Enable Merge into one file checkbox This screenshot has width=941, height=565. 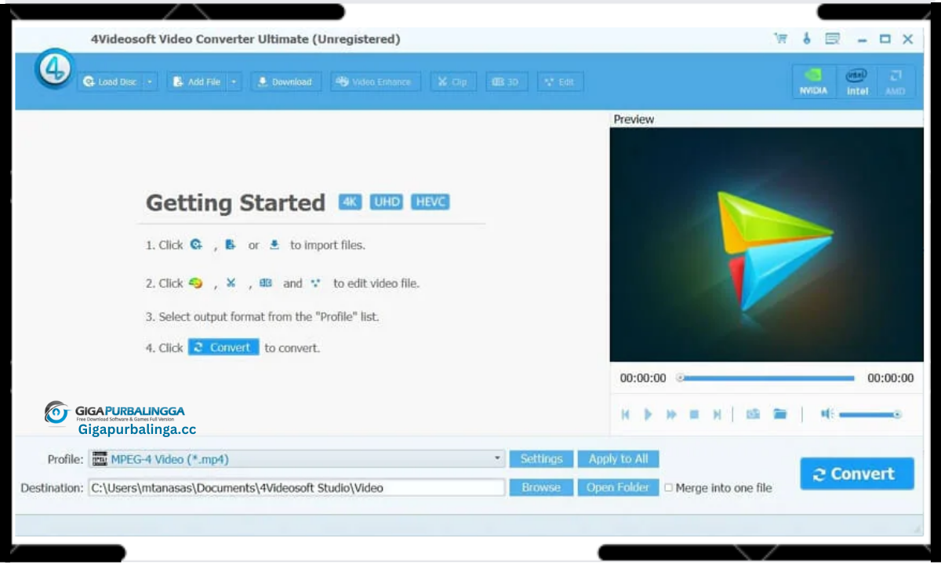pyautogui.click(x=669, y=487)
